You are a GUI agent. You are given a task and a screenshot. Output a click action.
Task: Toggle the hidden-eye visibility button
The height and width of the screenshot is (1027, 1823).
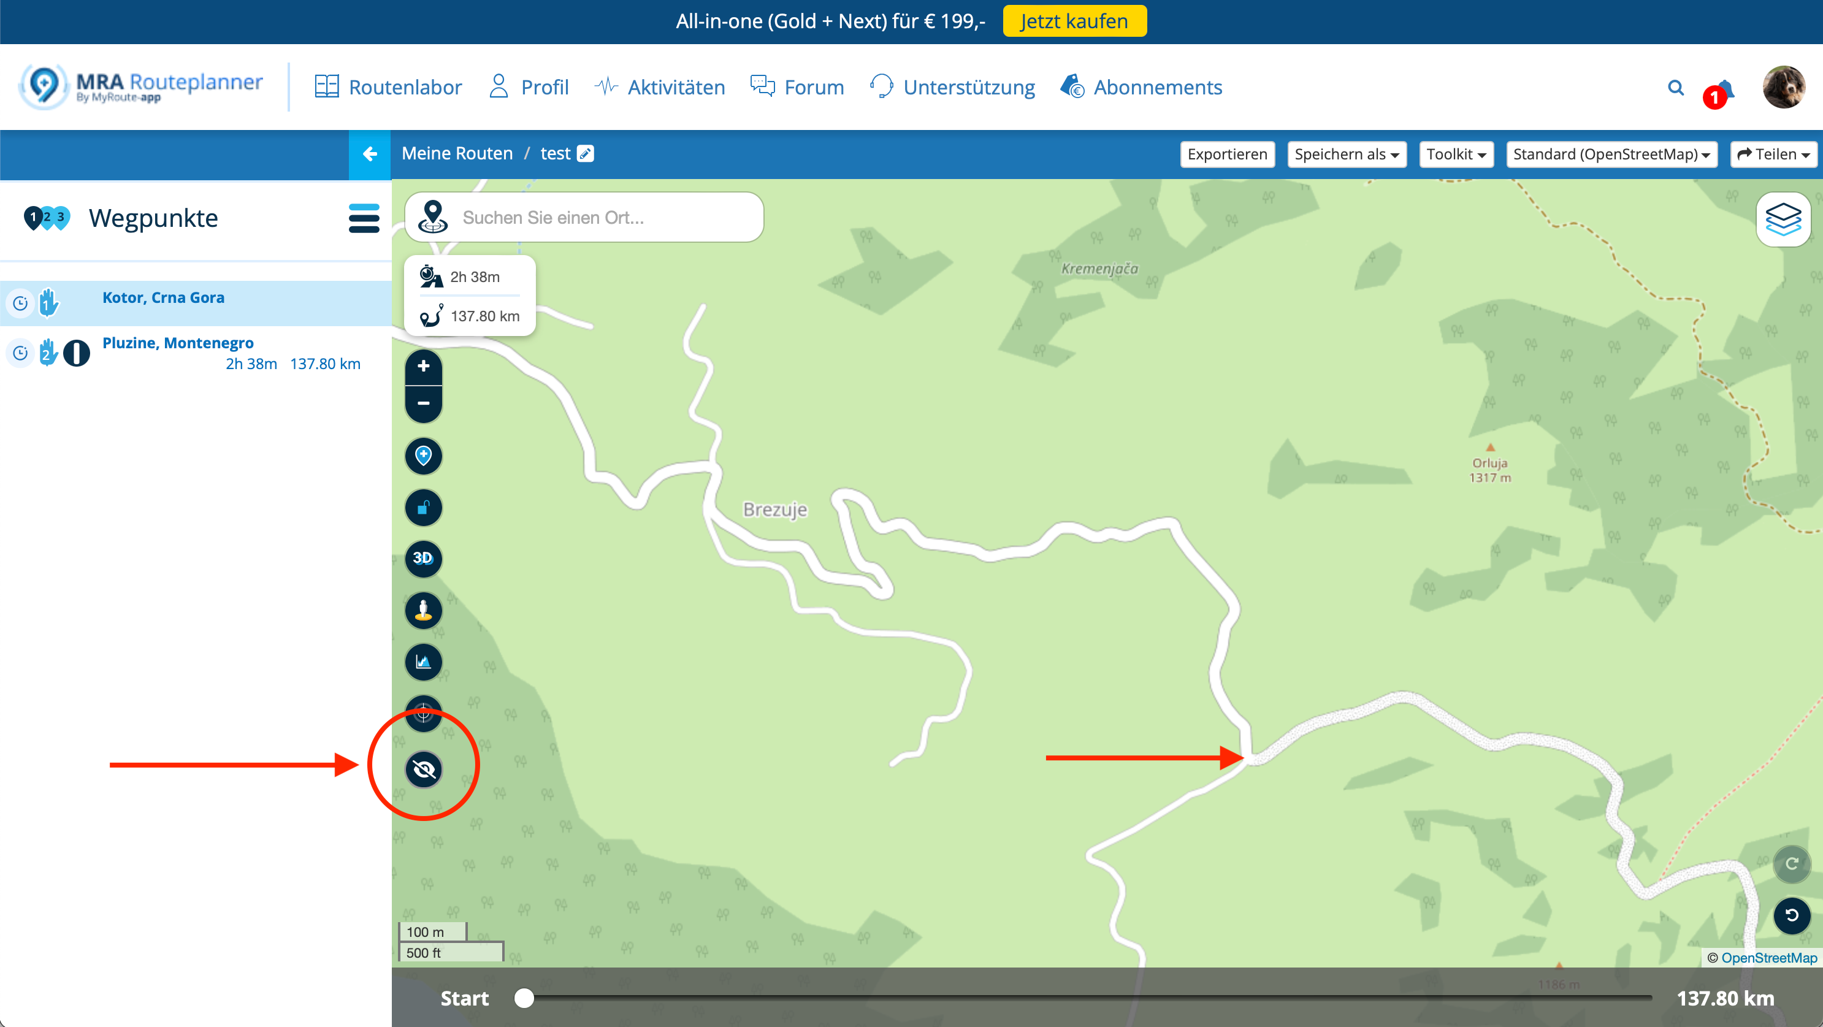point(423,769)
